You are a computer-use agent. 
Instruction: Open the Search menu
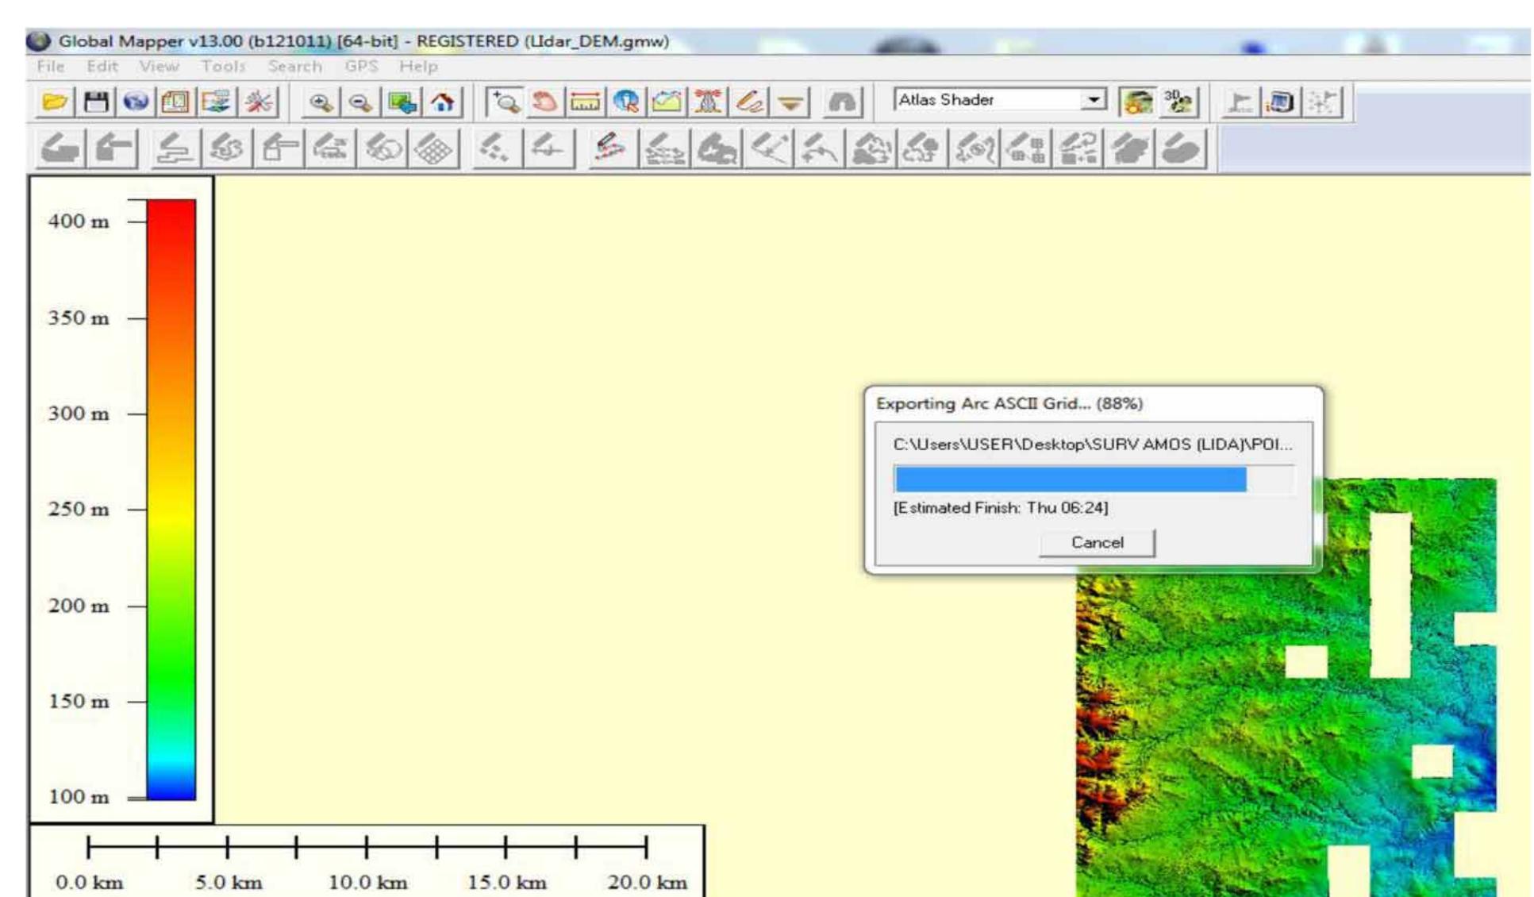[294, 67]
